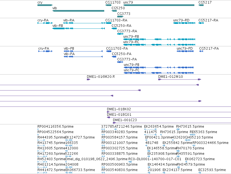
Task: Click the RP003121007.5prime EST label
Action: point(119,143)
